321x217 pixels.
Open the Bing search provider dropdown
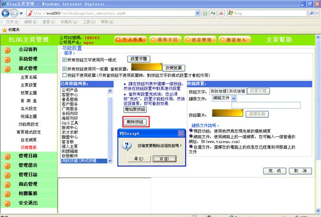tap(316, 13)
